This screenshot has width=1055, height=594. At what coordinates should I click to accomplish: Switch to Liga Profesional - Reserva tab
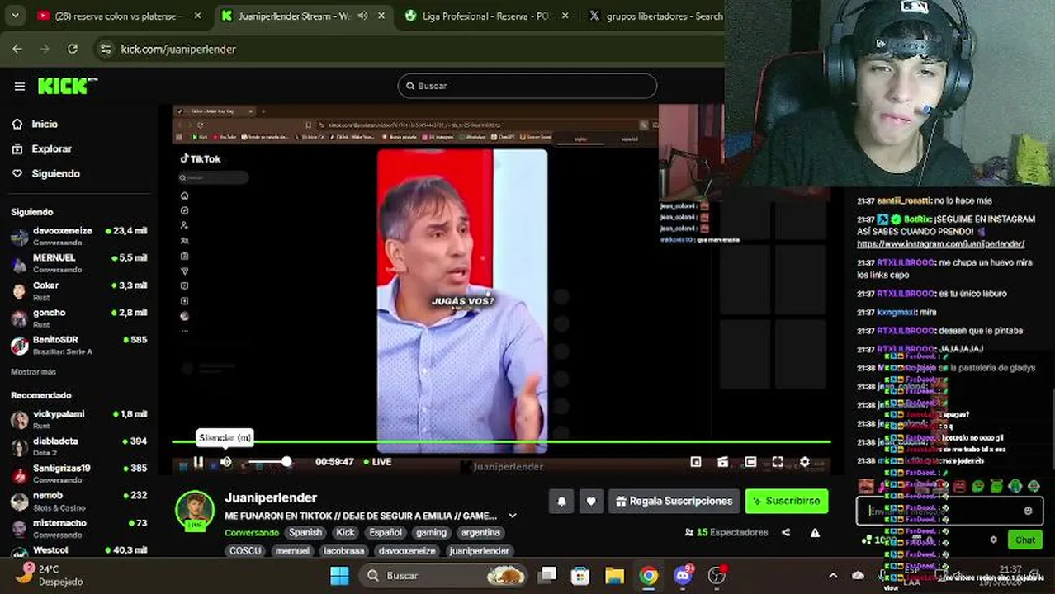click(484, 16)
